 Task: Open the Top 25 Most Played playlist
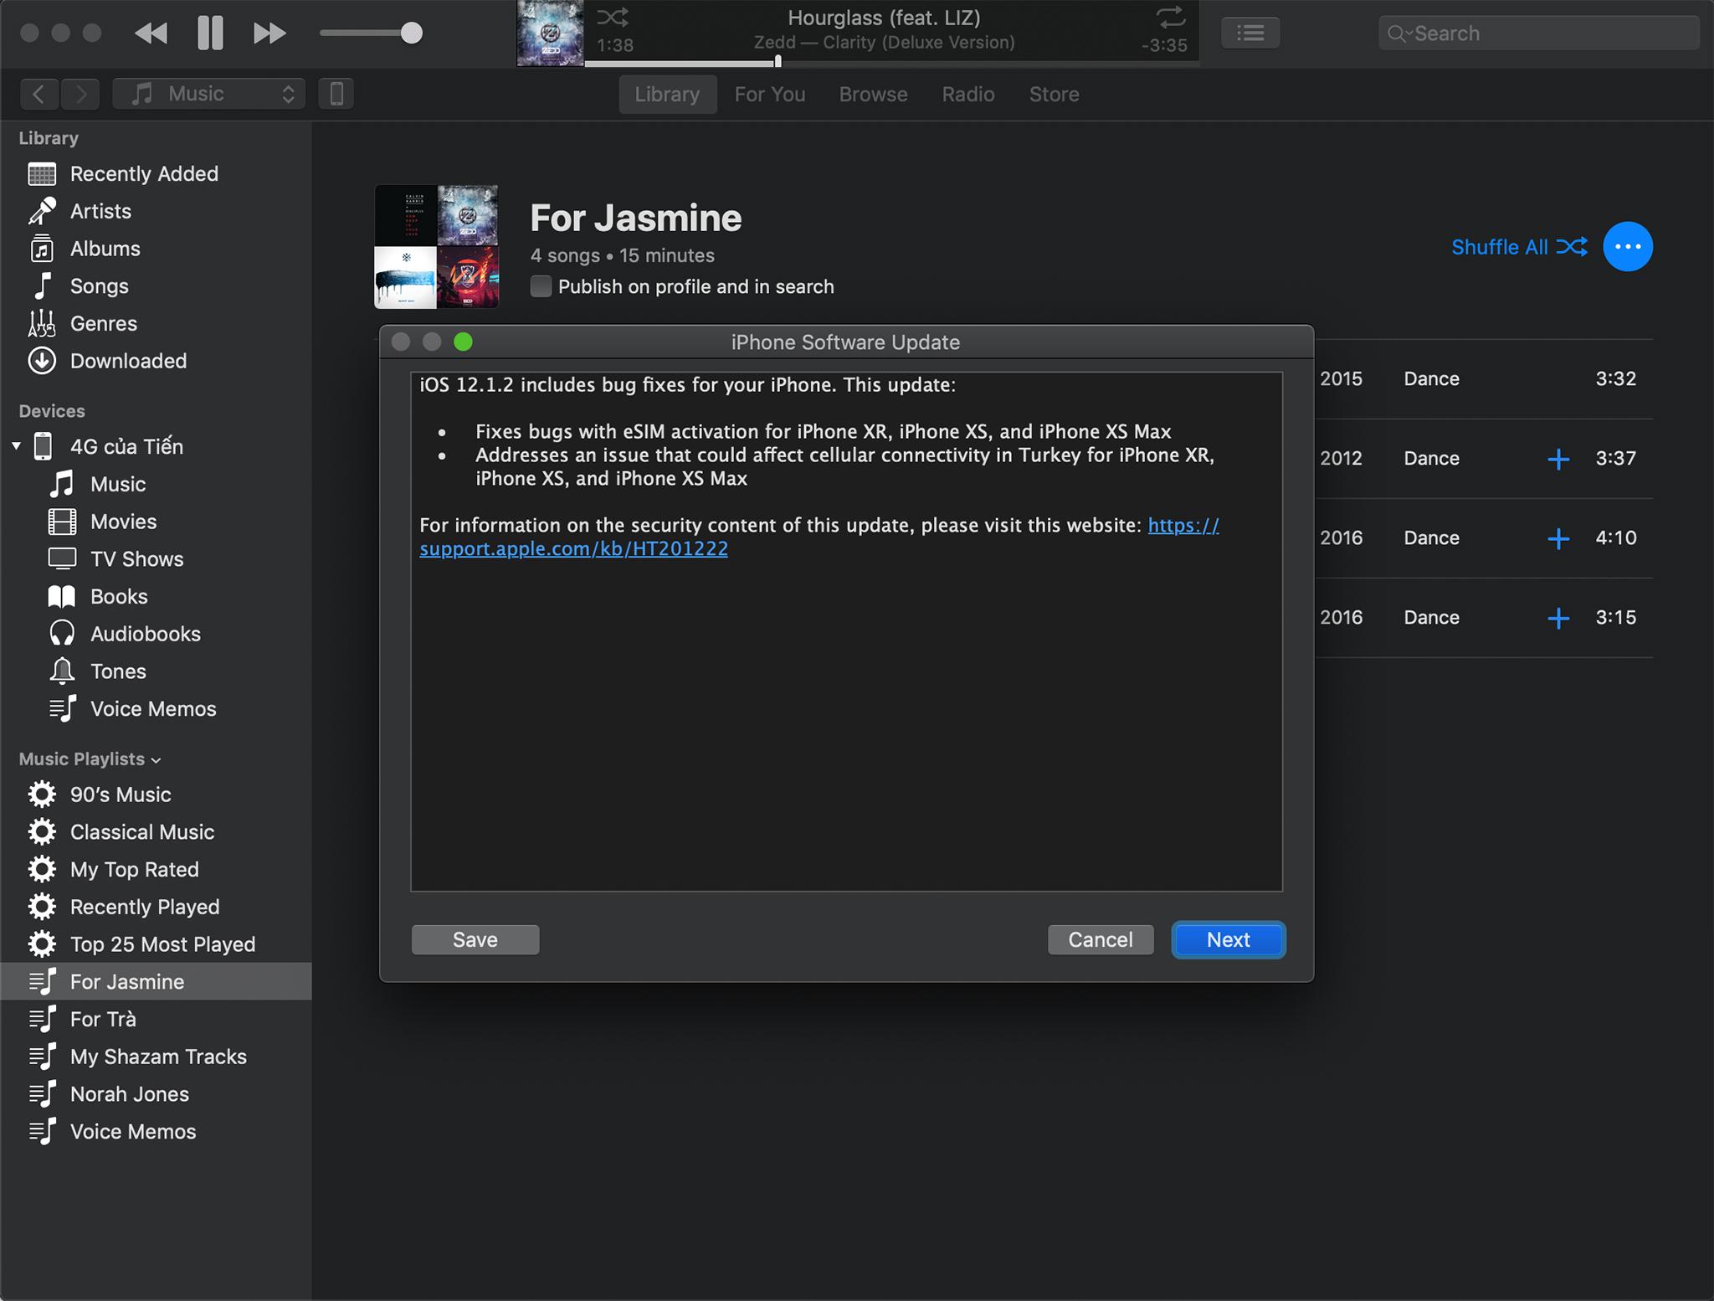point(156,944)
